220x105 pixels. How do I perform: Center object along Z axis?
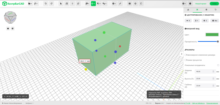(205, 21)
